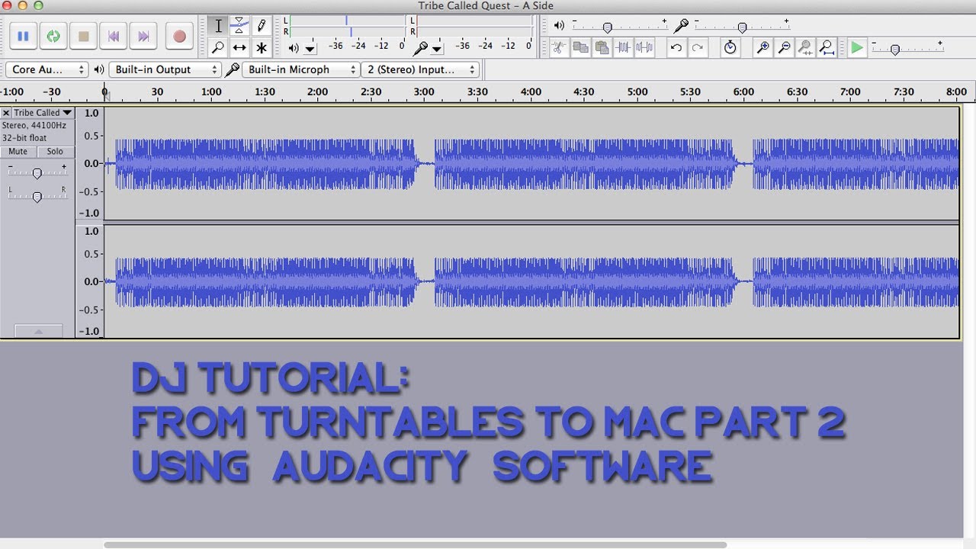Select the Time Shift arrow tool
The height and width of the screenshot is (549, 976).
239,47
